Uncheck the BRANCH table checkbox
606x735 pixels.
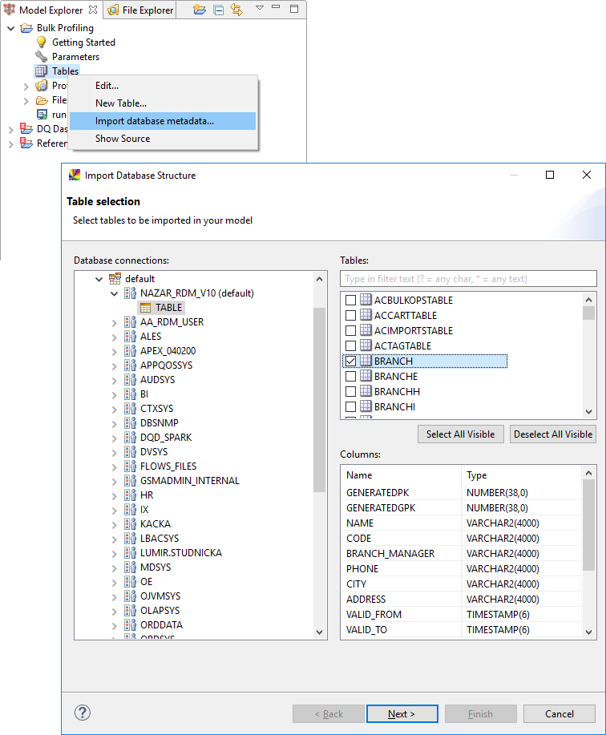tap(350, 361)
